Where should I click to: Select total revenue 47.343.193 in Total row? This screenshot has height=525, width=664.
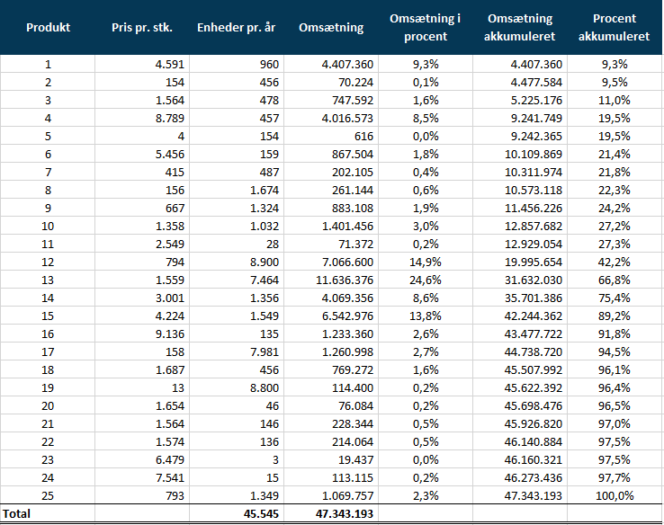345,513
